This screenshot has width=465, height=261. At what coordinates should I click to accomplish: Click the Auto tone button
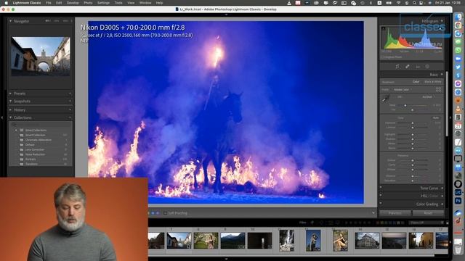pyautogui.click(x=436, y=117)
